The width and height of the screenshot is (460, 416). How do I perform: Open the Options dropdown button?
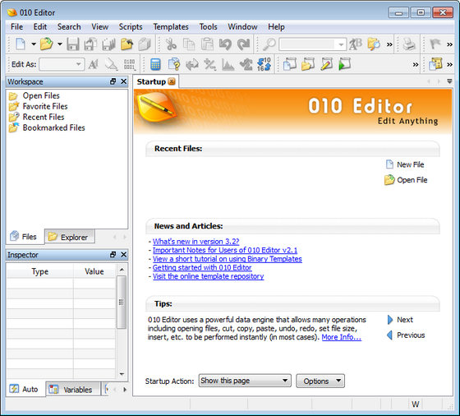click(x=320, y=381)
